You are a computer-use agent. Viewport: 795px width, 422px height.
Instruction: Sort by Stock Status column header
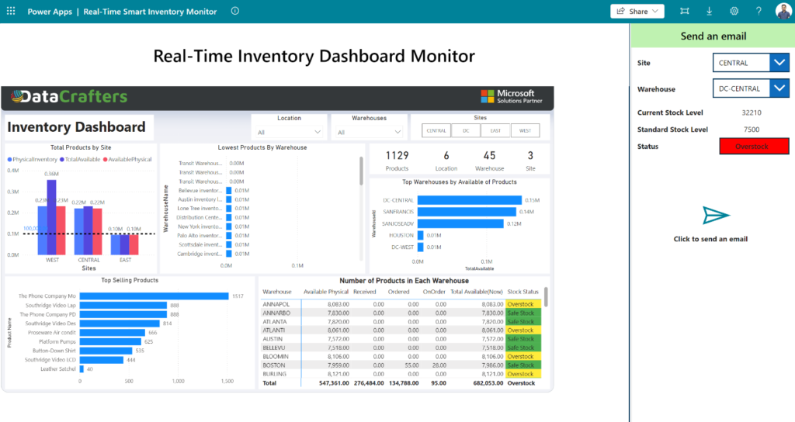[522, 292]
